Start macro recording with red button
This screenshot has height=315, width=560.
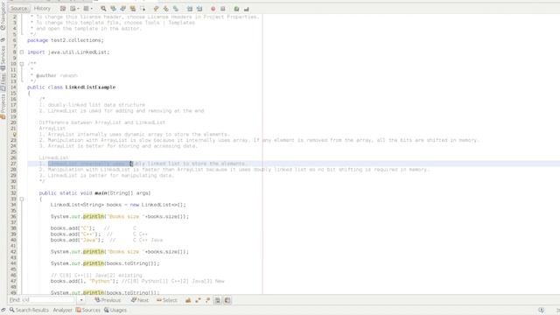(213, 9)
